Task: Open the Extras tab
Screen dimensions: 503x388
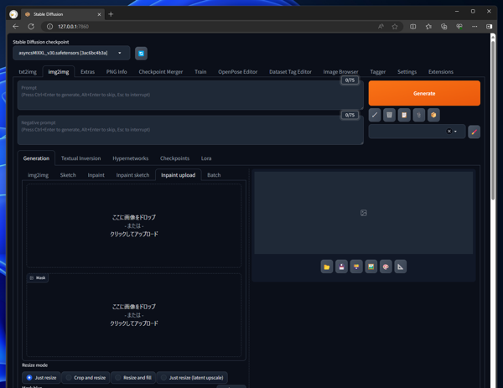Action: point(87,72)
